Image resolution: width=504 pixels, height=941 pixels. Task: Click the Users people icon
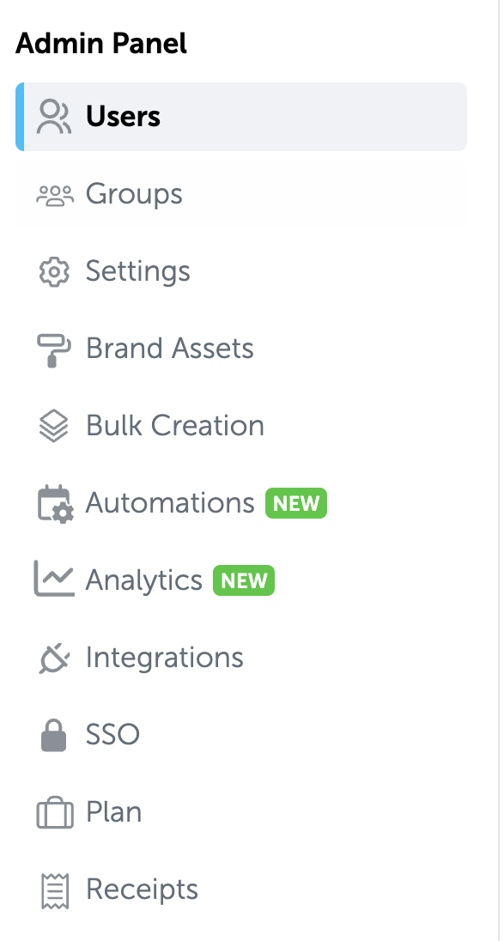click(54, 117)
